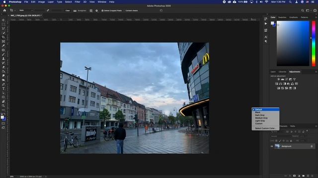Click the Home icon in options bar
The image size is (318, 178).
tap(4, 10)
